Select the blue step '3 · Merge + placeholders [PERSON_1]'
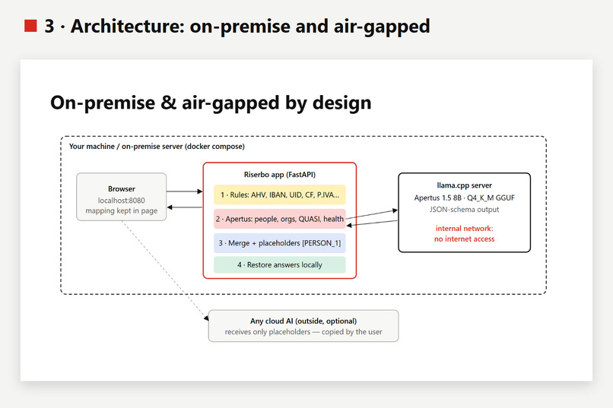This screenshot has height=408, width=613. (280, 243)
